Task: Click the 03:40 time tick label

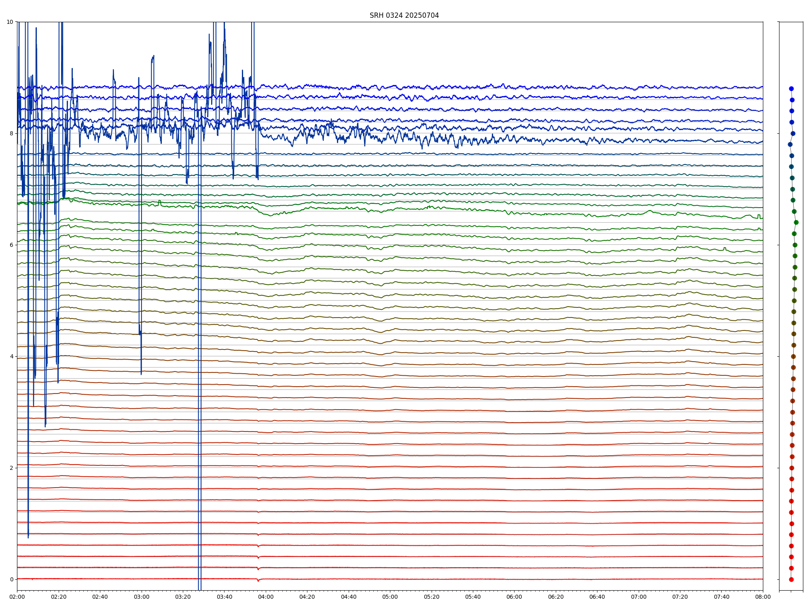Action: click(x=224, y=597)
